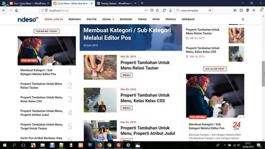Viewport: 265px width, 149px height.
Task: Reload the current page
Action: point(164,10)
